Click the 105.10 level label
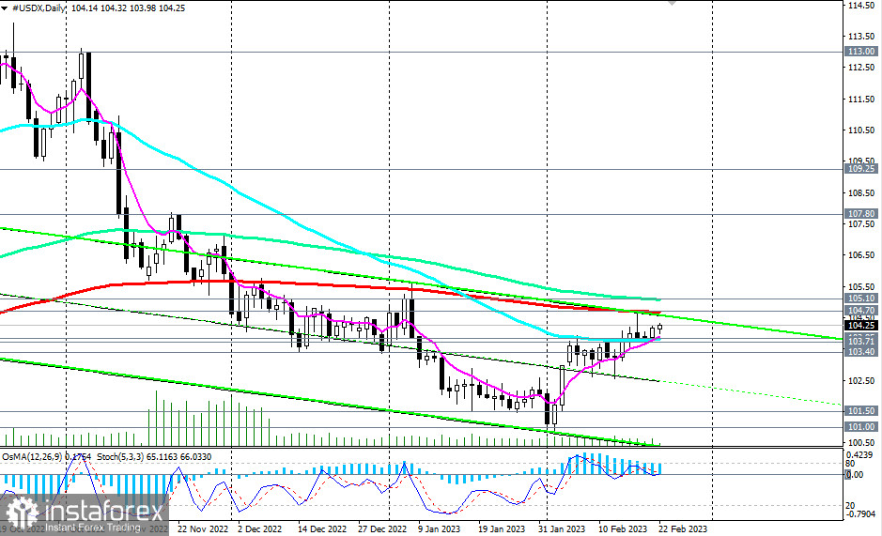This screenshot has height=536, width=882. (x=861, y=299)
